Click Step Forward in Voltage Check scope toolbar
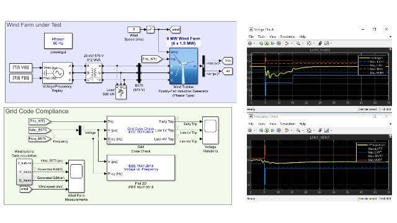Viewport: 397px width, 223px height. [x=273, y=43]
